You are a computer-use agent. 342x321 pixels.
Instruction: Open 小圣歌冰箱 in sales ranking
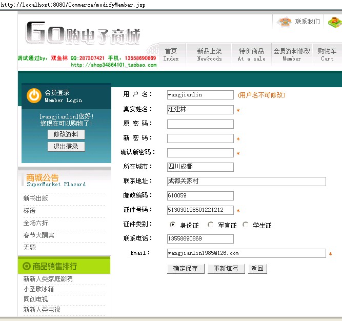coord(38,289)
